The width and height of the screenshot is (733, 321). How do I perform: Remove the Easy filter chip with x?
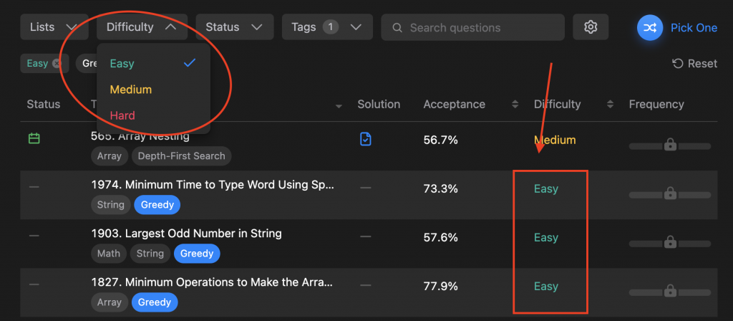[x=57, y=63]
